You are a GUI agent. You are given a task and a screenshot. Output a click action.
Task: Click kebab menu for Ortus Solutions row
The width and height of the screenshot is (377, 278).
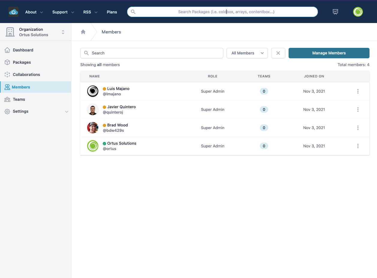coord(358,146)
